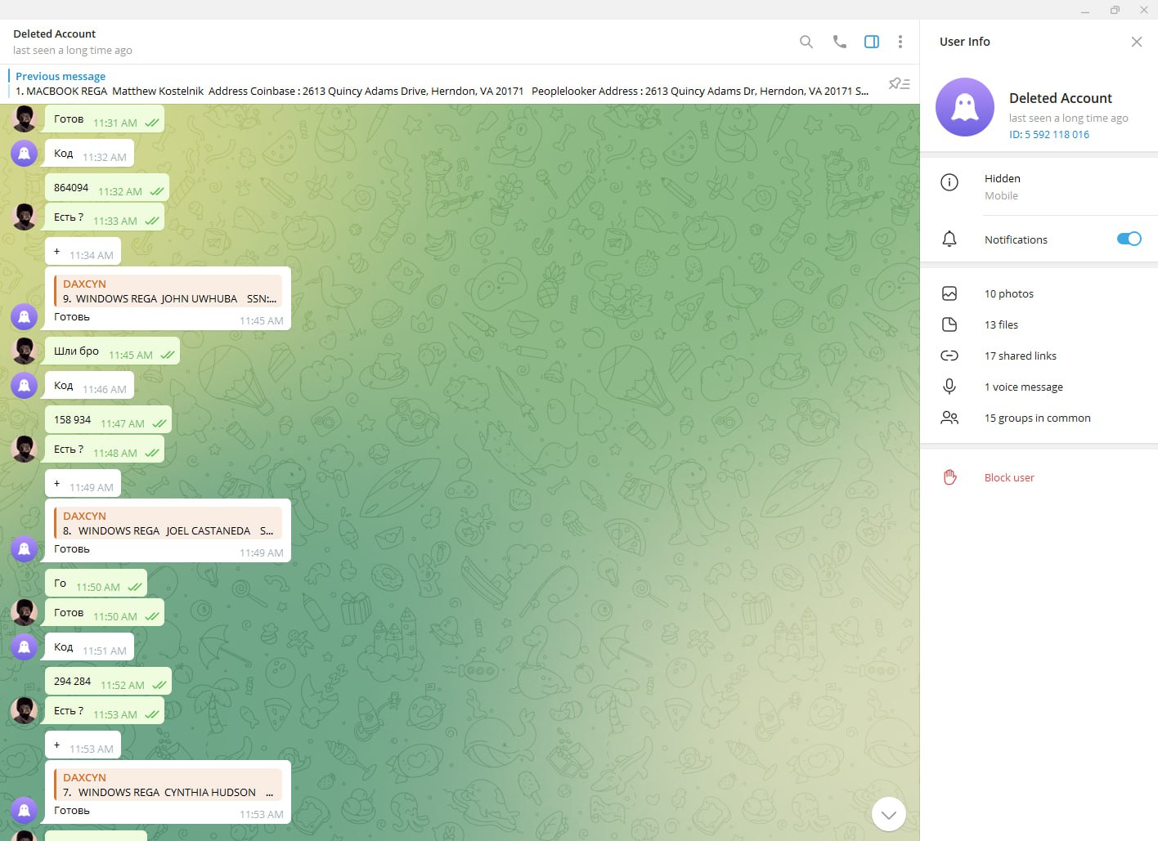Viewport: 1158px width, 841px height.
Task: Click the block user hand icon
Action: [x=949, y=477]
